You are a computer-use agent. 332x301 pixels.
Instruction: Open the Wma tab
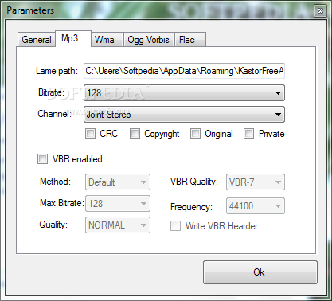pyautogui.click(x=107, y=40)
